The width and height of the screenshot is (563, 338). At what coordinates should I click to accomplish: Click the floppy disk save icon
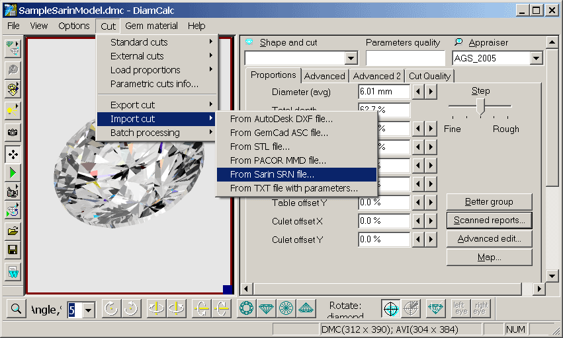13,250
